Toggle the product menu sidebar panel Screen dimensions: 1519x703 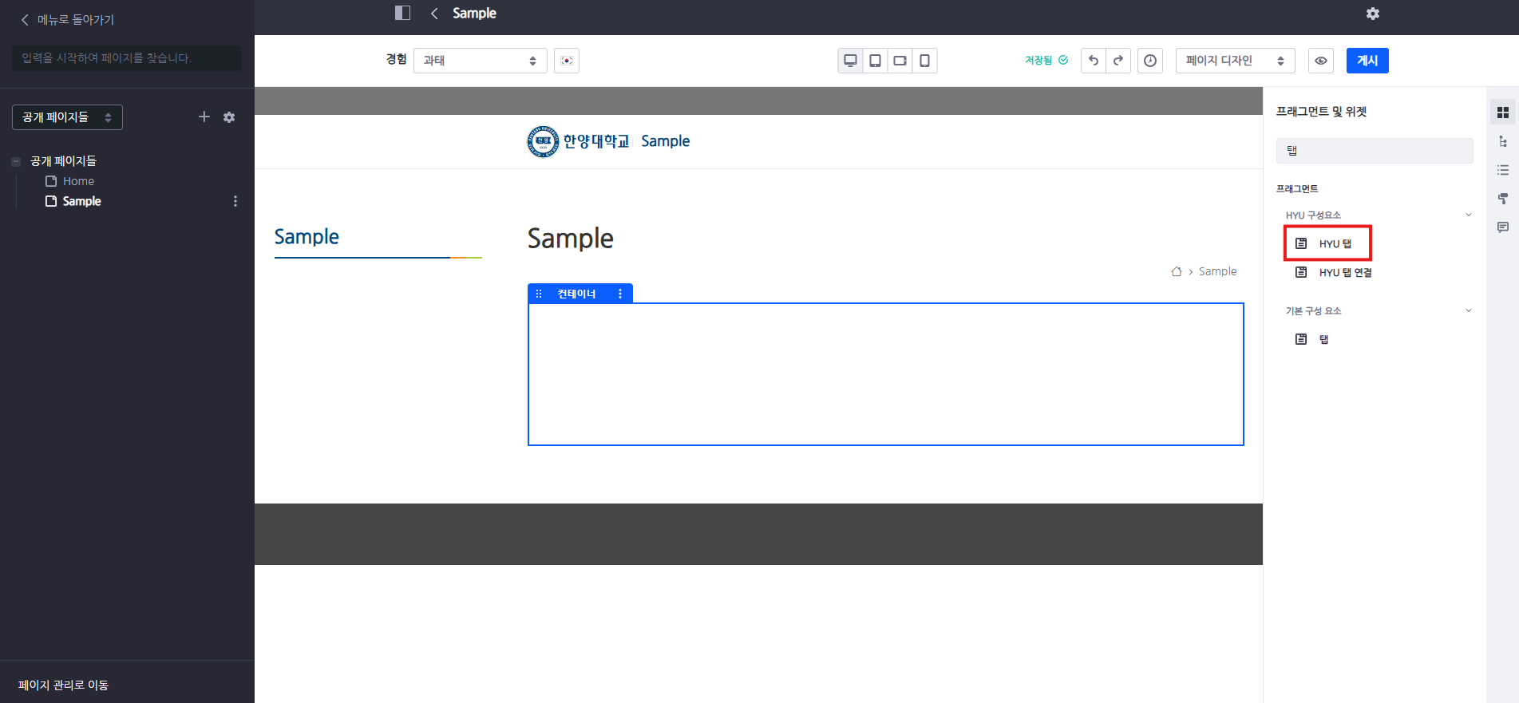(402, 13)
